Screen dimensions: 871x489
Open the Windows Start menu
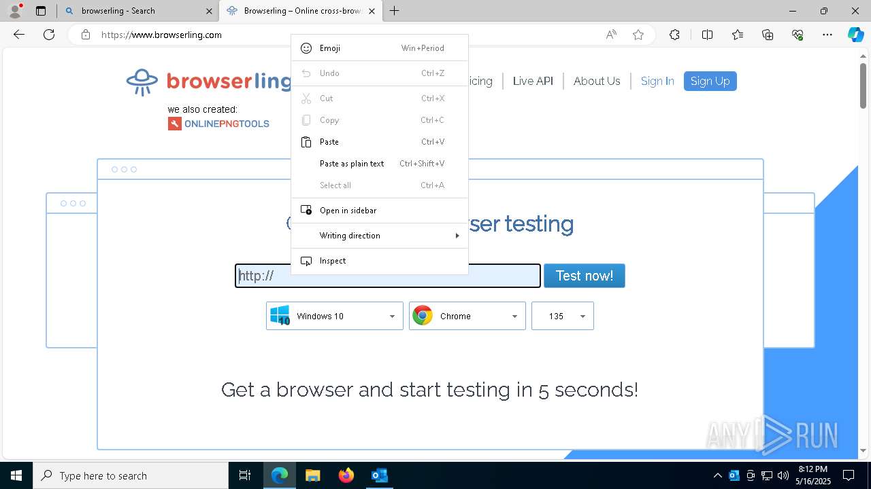tap(16, 475)
